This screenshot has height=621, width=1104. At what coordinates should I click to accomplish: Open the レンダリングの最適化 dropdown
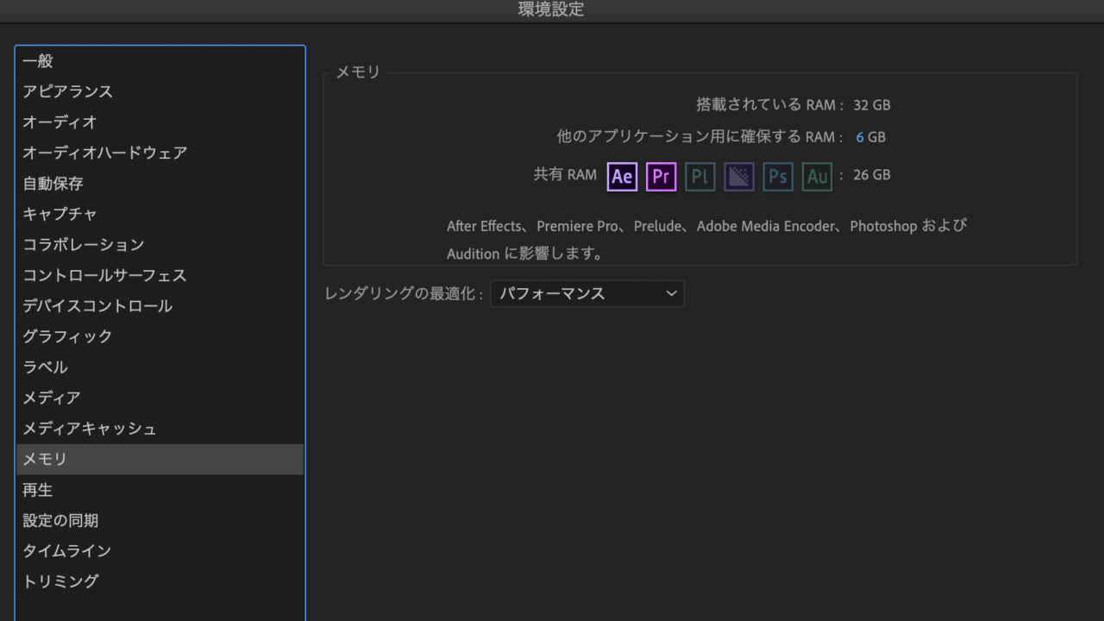[x=587, y=293]
